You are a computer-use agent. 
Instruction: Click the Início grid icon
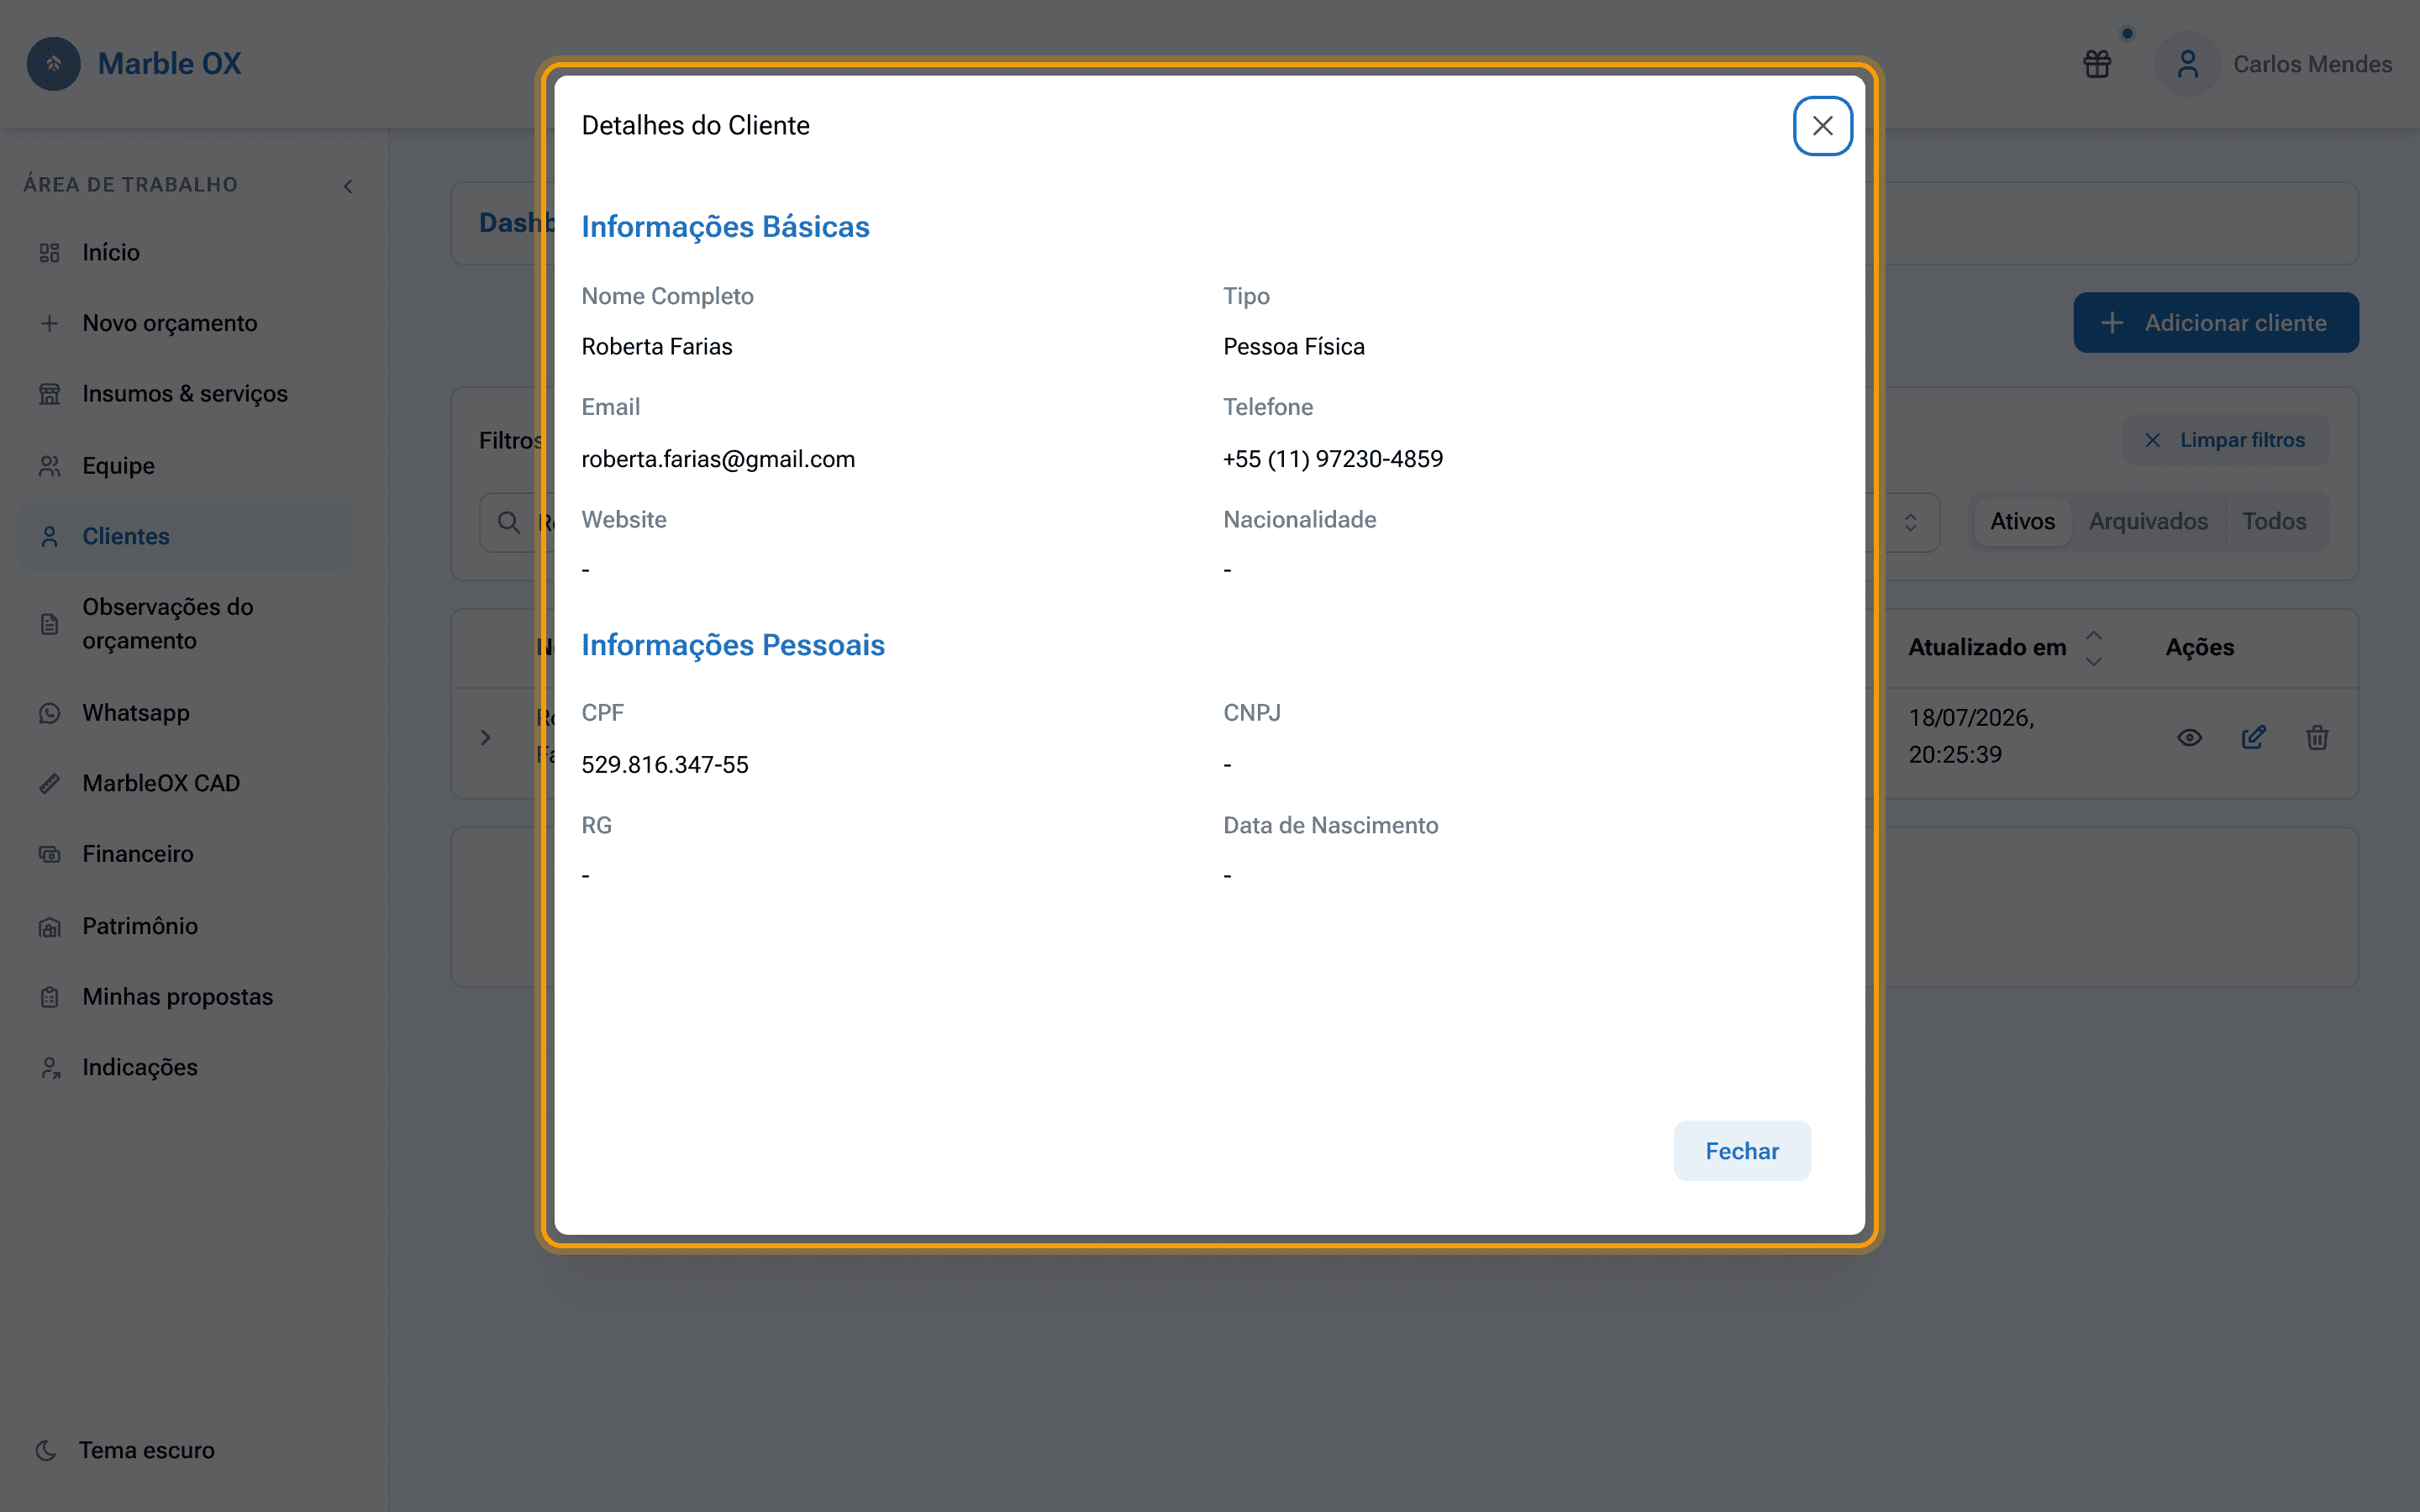point(49,253)
